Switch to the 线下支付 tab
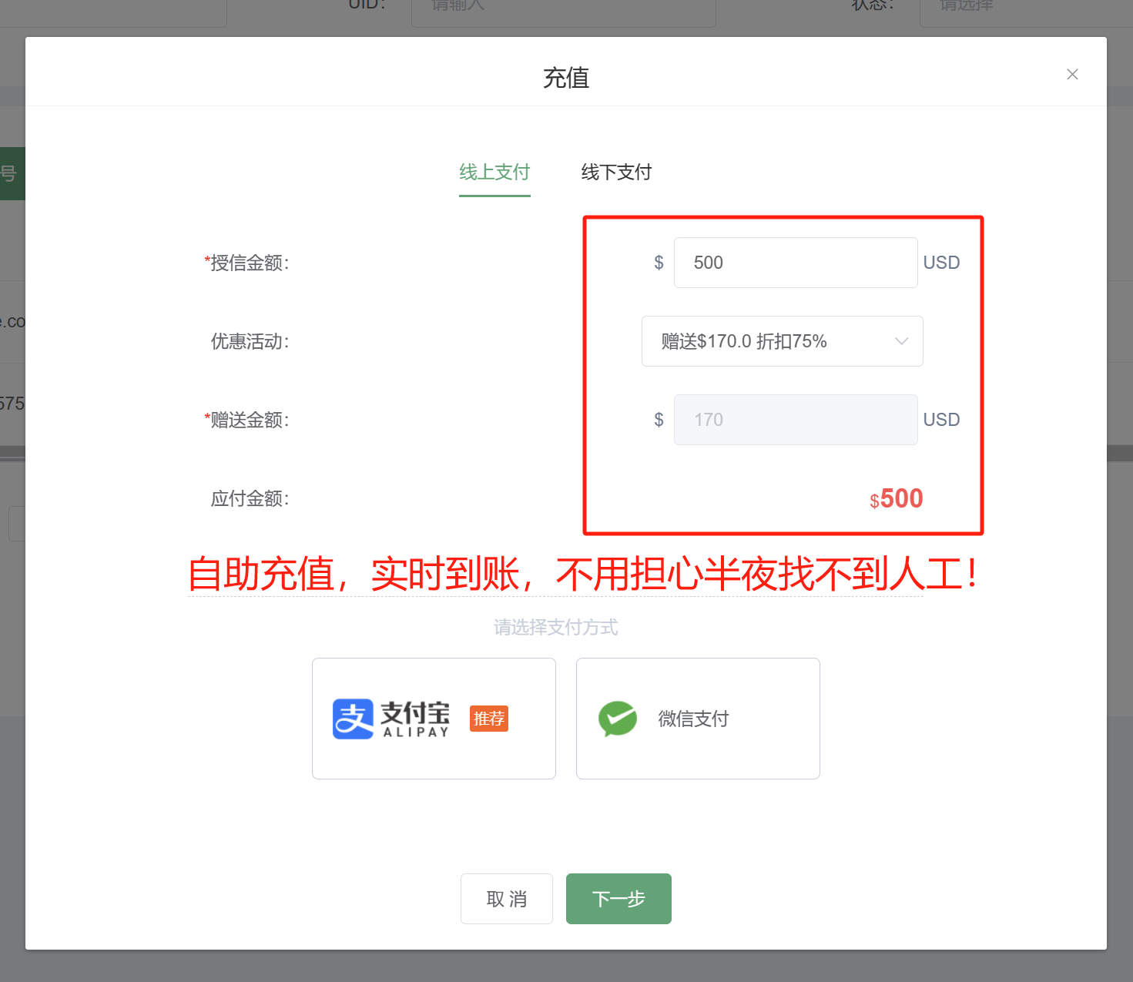Viewport: 1133px width, 982px height. tap(616, 172)
